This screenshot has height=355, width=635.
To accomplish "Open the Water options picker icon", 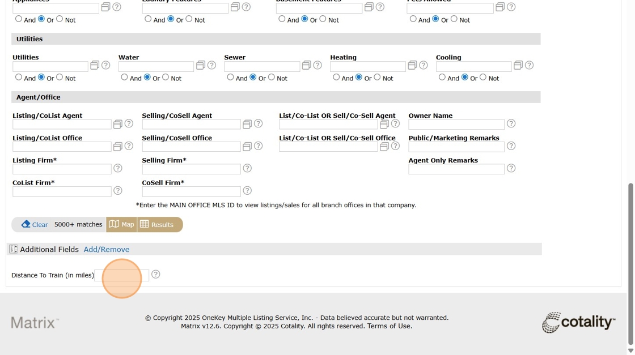I will click(200, 66).
